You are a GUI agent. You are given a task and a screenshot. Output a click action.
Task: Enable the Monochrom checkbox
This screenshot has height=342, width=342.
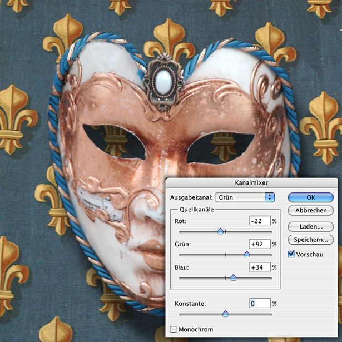[173, 330]
